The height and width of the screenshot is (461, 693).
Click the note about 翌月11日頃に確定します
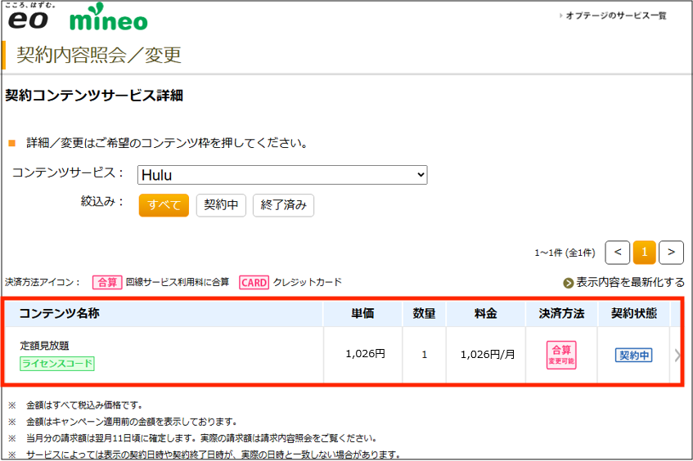tap(201, 438)
